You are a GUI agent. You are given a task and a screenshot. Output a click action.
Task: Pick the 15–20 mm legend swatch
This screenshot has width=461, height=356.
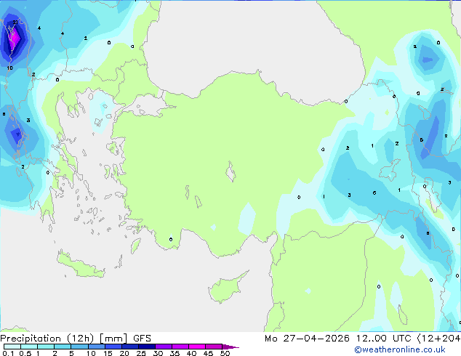(113, 347)
